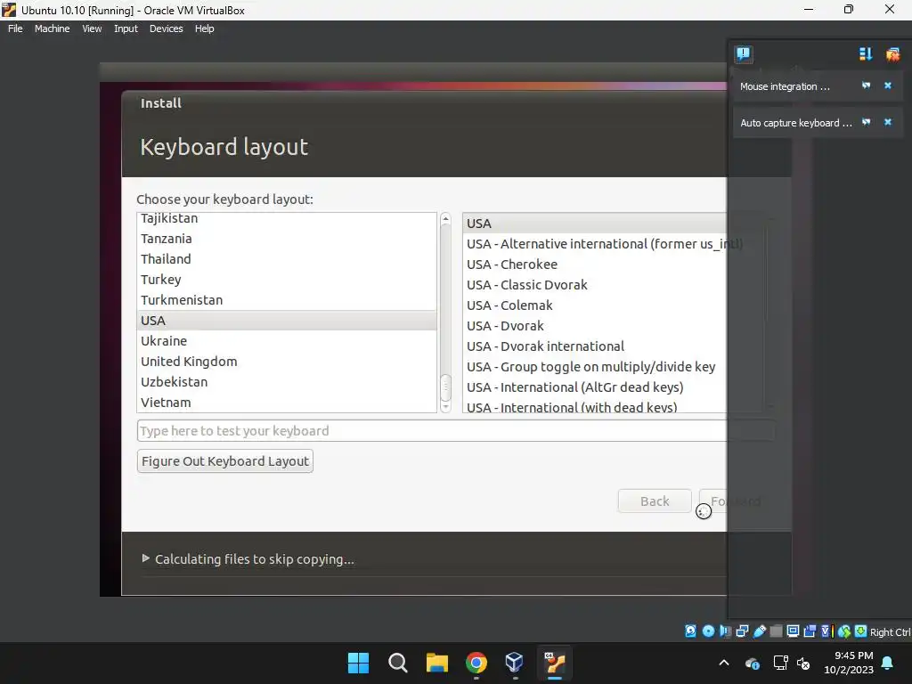Select Turkmenistan in the country list
This screenshot has width=912, height=684.
(x=287, y=299)
